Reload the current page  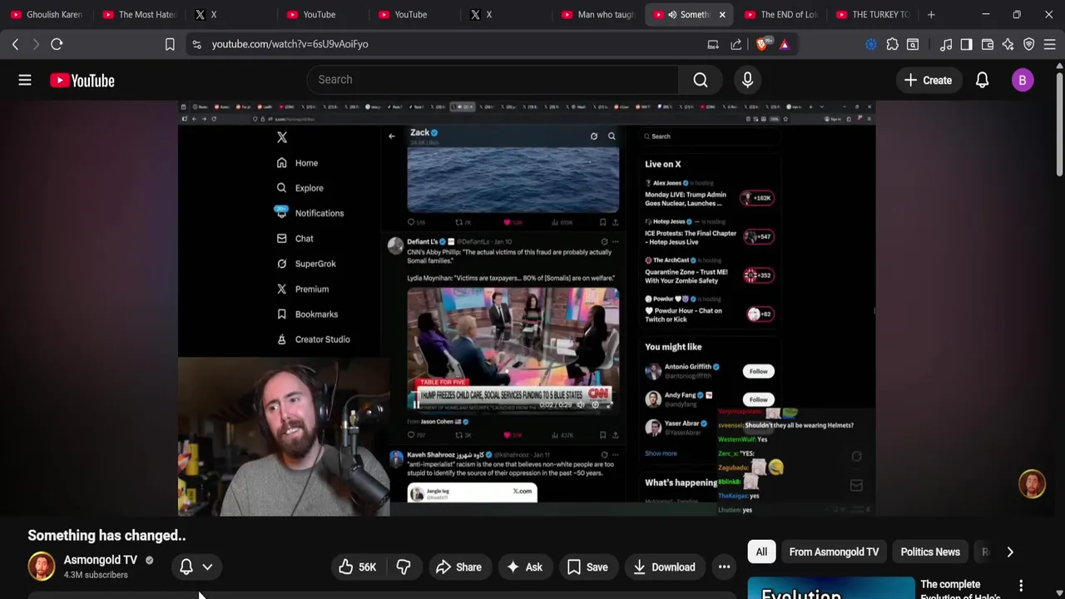point(57,44)
